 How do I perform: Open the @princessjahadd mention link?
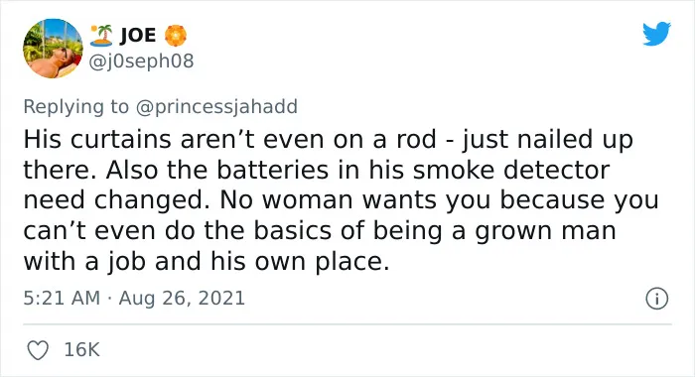pos(216,107)
